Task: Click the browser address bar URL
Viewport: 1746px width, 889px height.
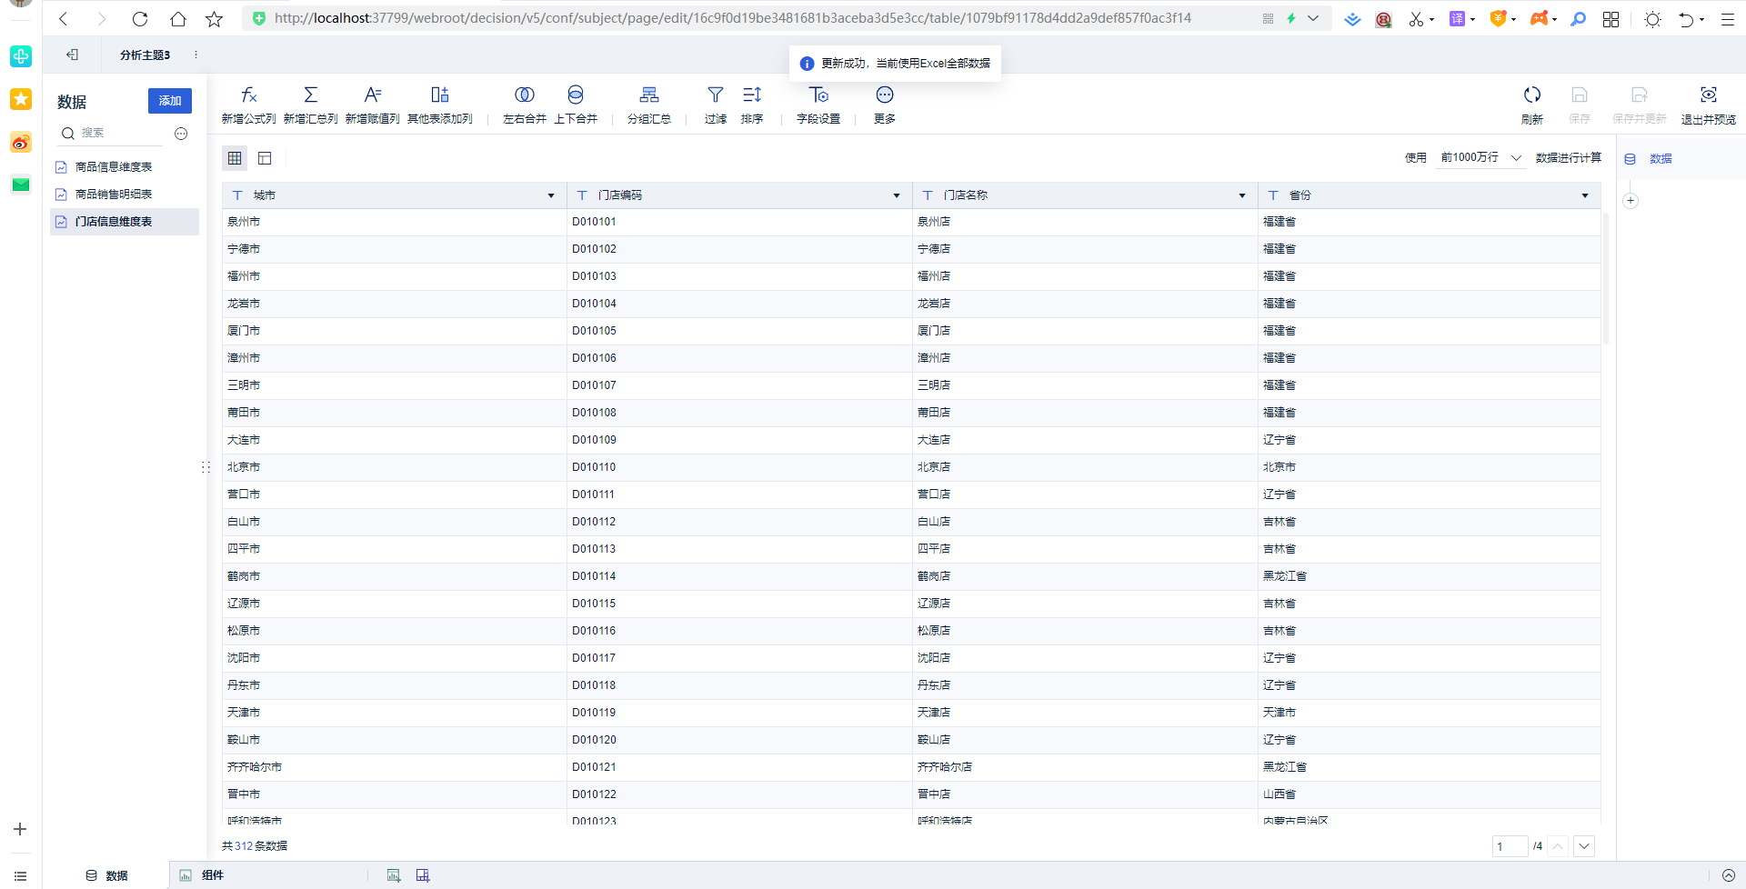Action: coord(733,18)
